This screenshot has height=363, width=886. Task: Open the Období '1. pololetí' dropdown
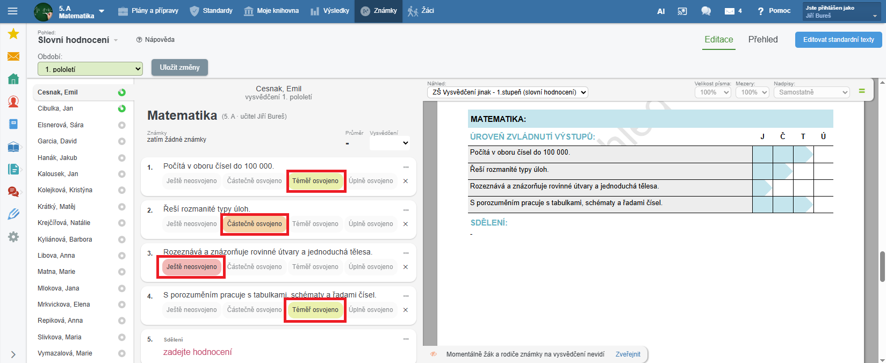90,69
